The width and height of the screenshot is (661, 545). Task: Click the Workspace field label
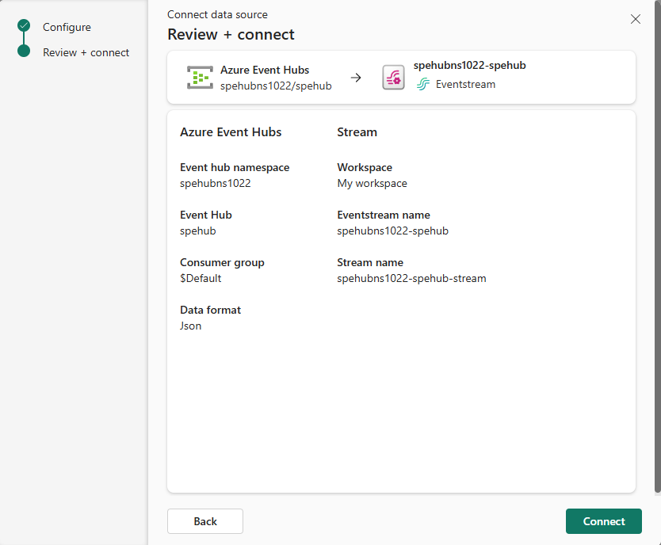(365, 167)
